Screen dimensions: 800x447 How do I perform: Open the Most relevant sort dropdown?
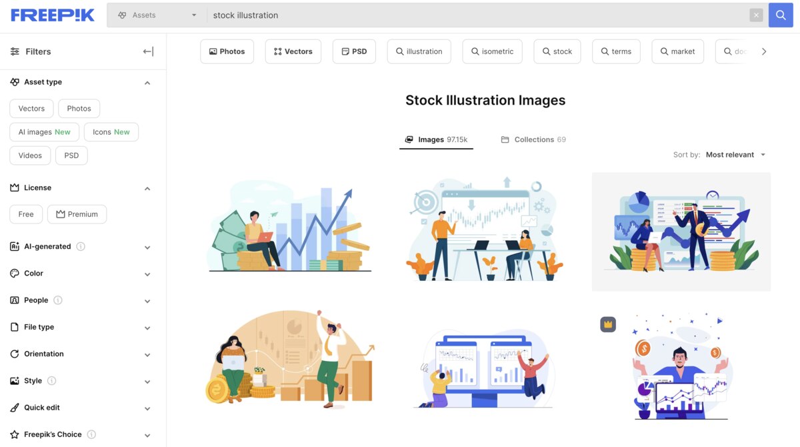(735, 154)
